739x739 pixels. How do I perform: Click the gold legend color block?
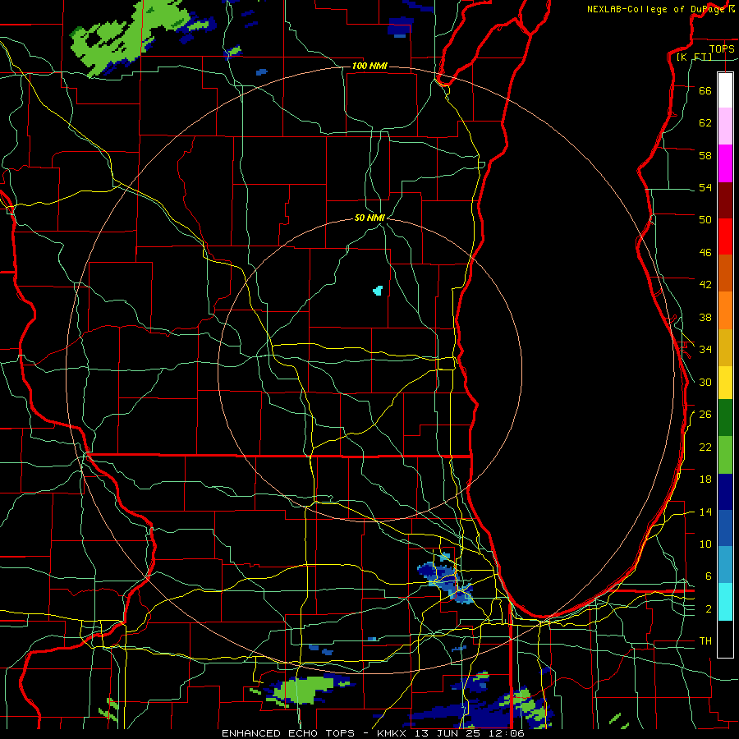tap(725, 347)
